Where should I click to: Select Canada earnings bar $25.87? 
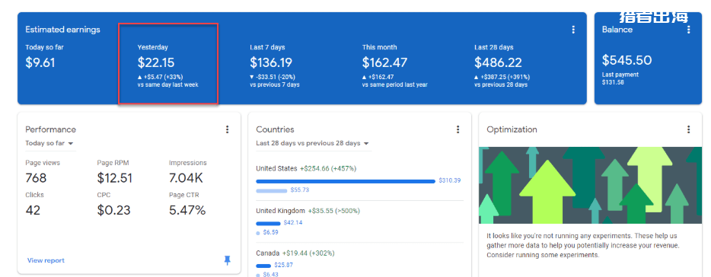[x=263, y=266]
